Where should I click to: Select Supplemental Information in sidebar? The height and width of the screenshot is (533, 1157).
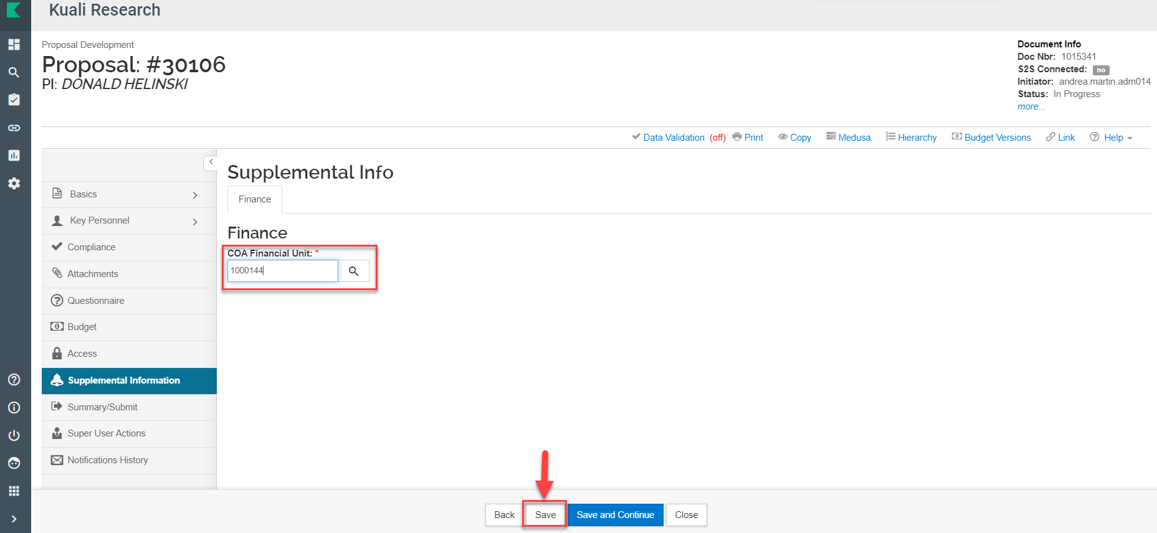[x=129, y=380]
